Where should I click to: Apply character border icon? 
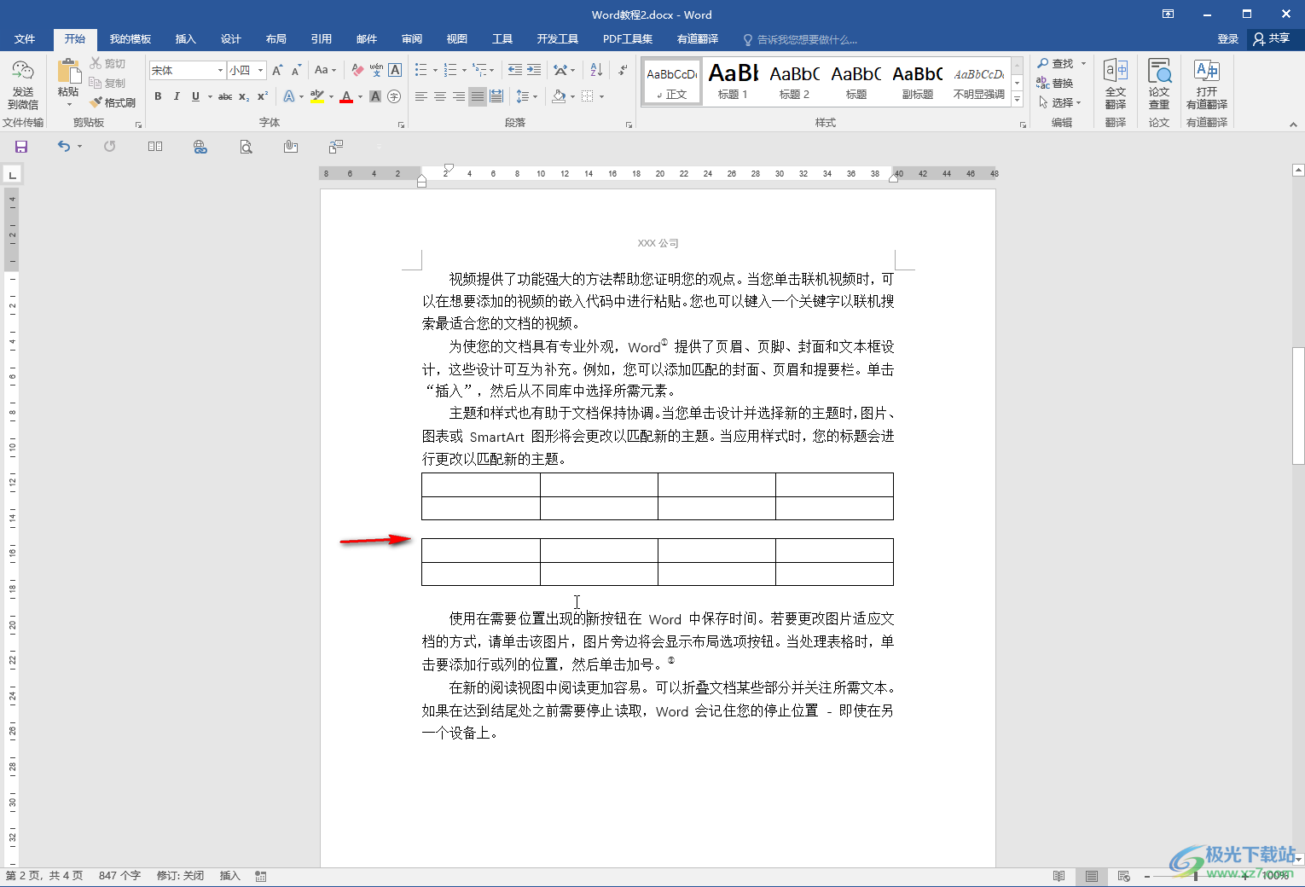click(x=395, y=71)
